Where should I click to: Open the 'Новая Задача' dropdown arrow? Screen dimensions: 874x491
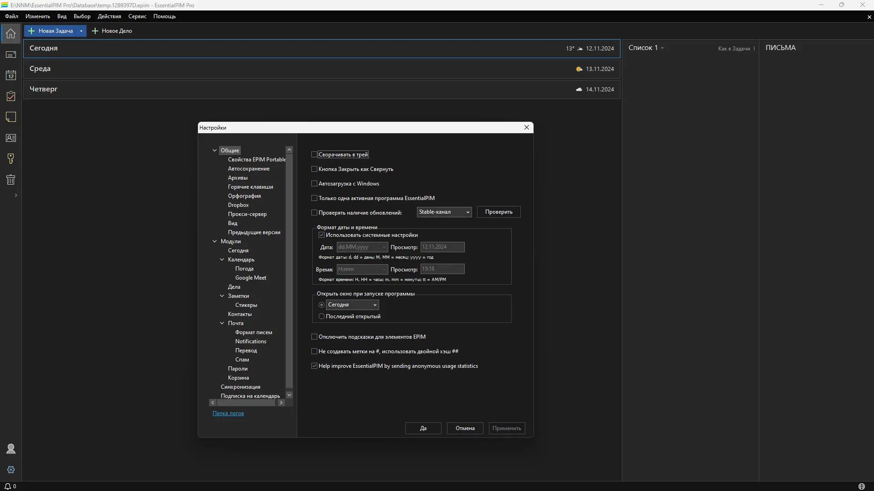pyautogui.click(x=81, y=31)
